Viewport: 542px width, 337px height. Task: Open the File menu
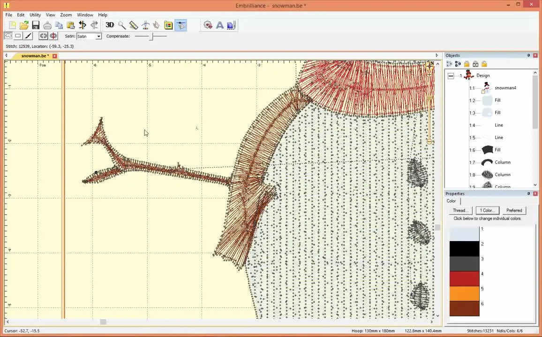(x=8, y=15)
